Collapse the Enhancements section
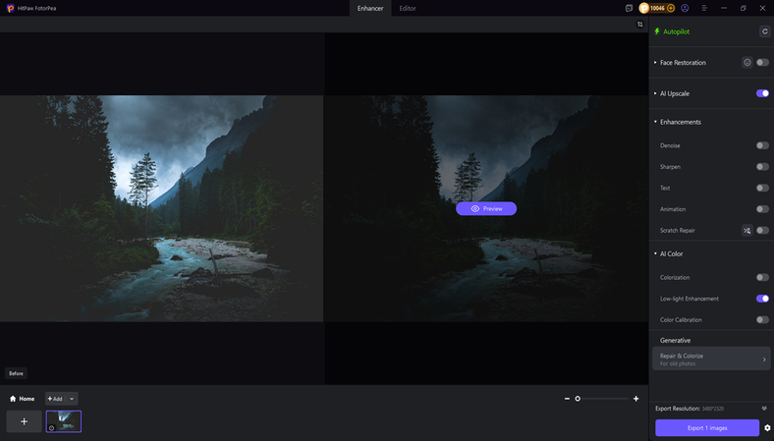 (655, 122)
